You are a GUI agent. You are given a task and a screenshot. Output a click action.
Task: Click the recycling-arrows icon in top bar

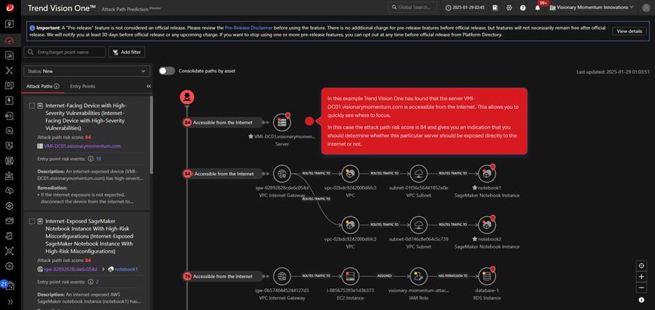pos(509,8)
